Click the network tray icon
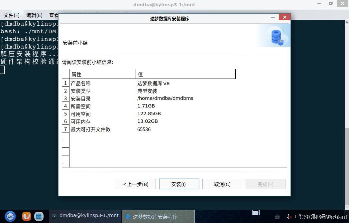The image size is (349, 223). 298,217
